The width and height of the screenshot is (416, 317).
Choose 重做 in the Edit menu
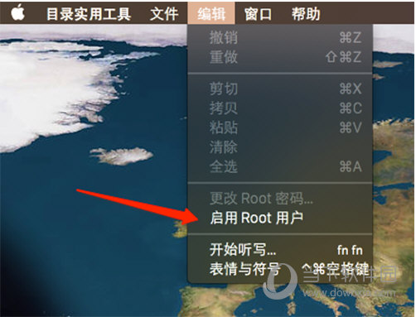[280, 57]
